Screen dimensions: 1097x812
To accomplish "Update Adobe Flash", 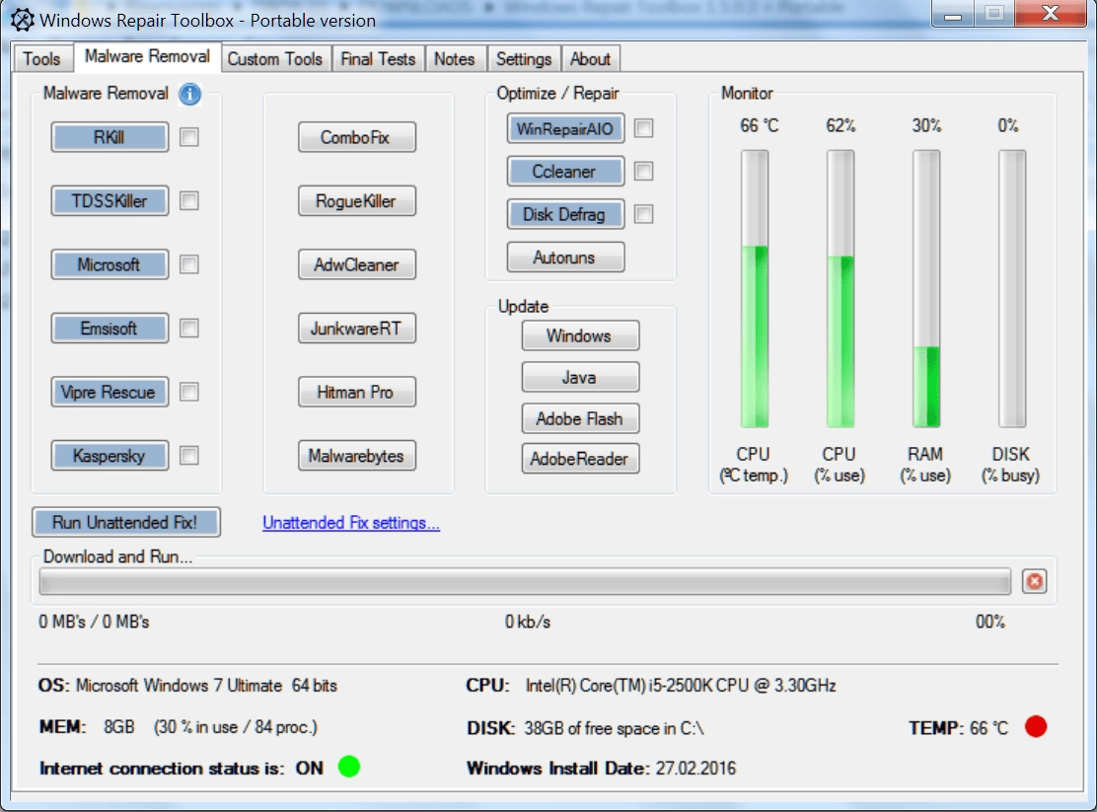I will (x=580, y=418).
